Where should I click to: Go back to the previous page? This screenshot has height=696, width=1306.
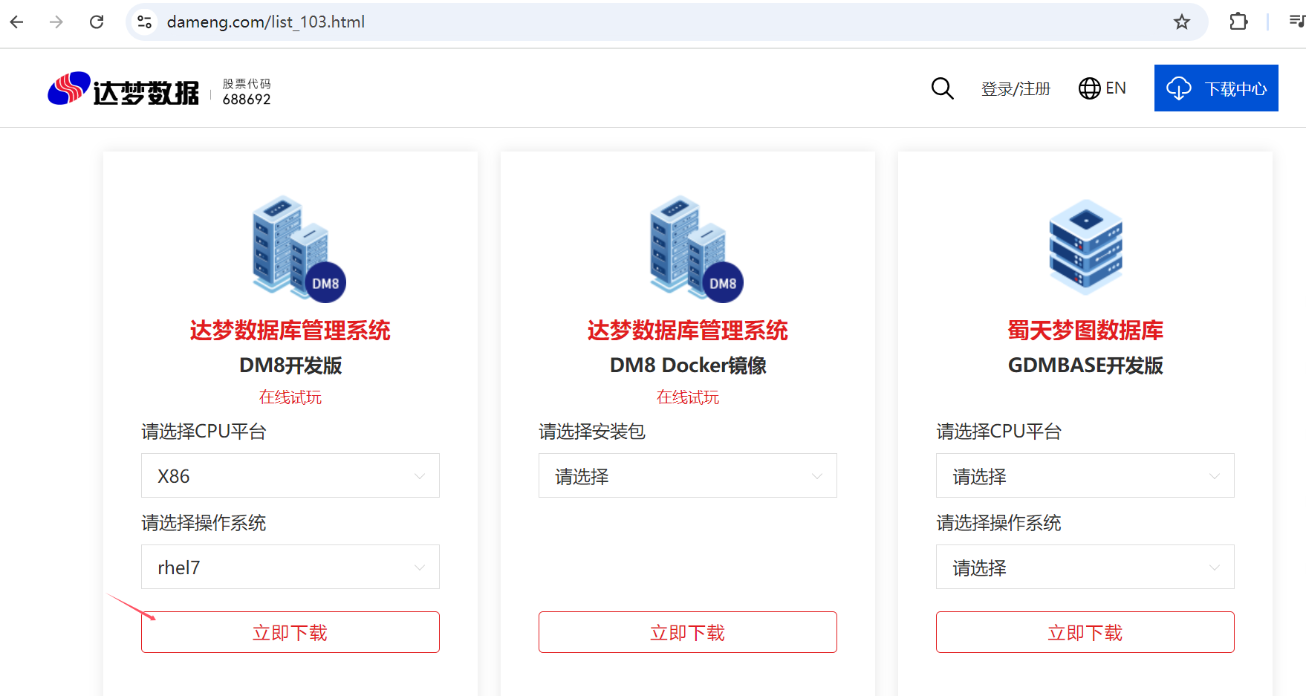17,22
